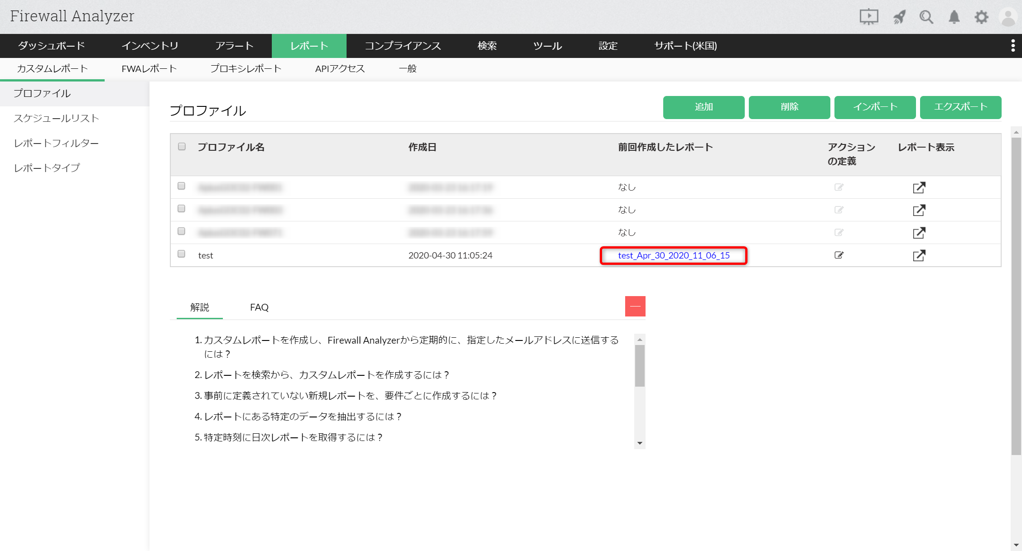Open the alerts bell icon

pyautogui.click(x=954, y=17)
